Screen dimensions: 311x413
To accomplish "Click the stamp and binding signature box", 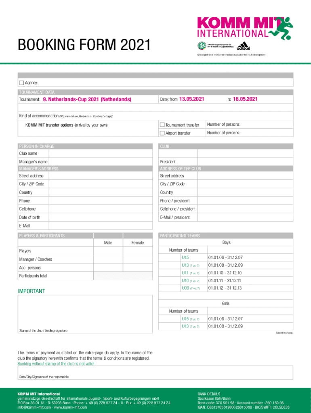I will (85, 314).
